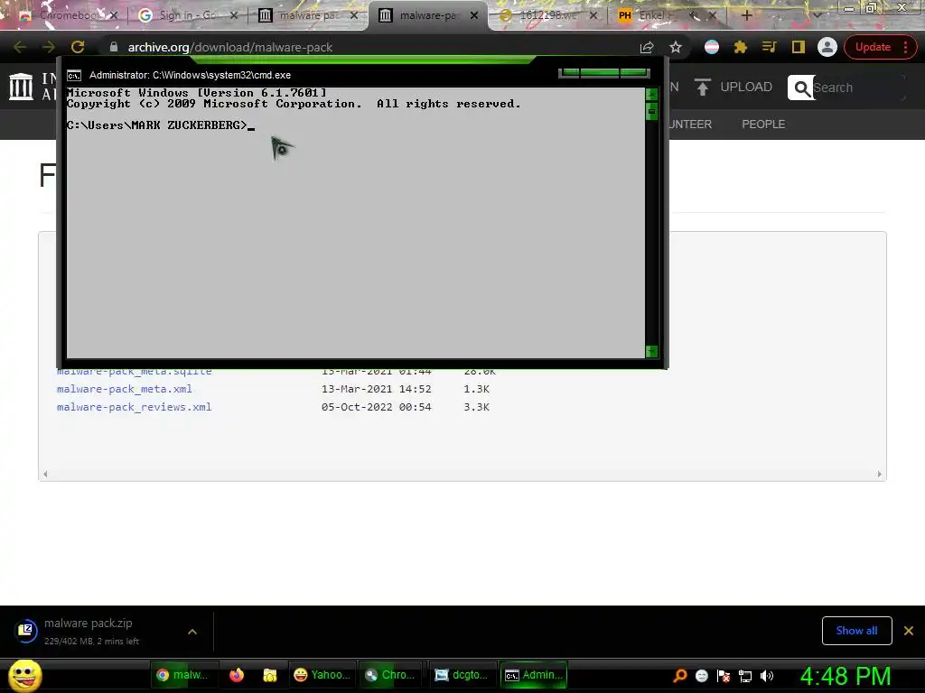Click the round grey face tray icon
This screenshot has height=693, width=925.
701,676
